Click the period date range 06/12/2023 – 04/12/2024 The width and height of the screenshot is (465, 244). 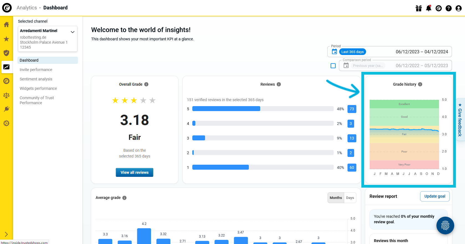click(x=422, y=52)
